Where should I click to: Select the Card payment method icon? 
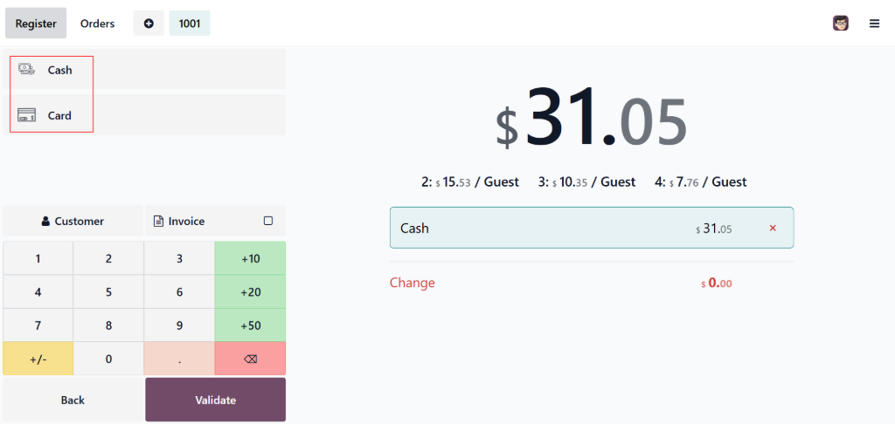coord(27,115)
